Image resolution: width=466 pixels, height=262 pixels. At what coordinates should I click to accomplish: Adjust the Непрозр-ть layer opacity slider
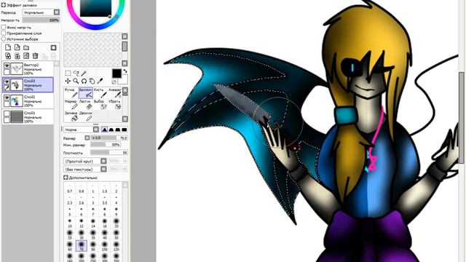pyautogui.click(x=41, y=20)
